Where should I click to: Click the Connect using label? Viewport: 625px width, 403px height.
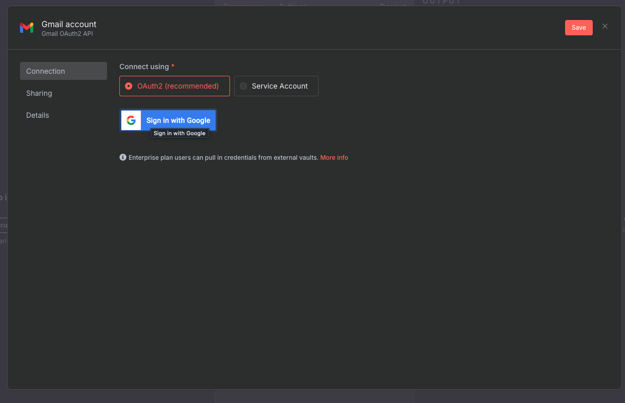tap(144, 67)
